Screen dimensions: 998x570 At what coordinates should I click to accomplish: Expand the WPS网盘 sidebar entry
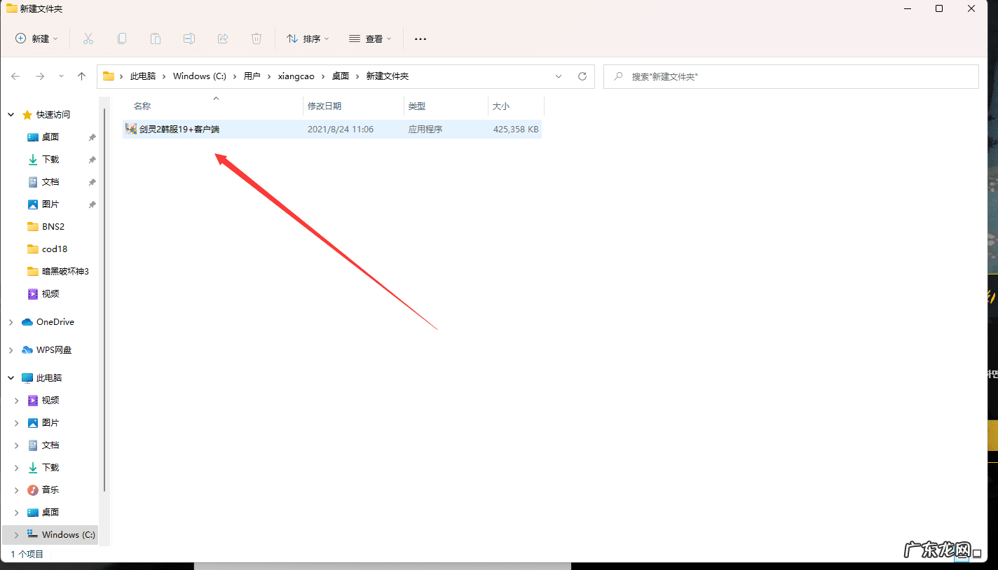(11, 349)
